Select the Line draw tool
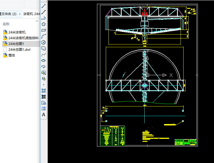The image size is (214, 163). point(44,6)
